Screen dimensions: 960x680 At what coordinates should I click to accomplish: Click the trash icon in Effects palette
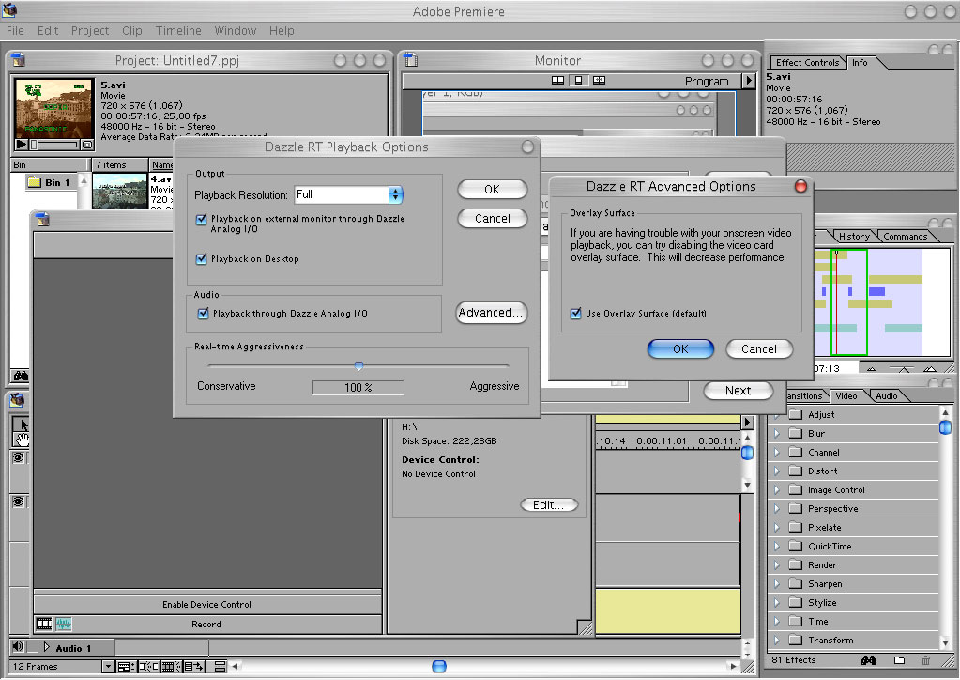tap(925, 659)
